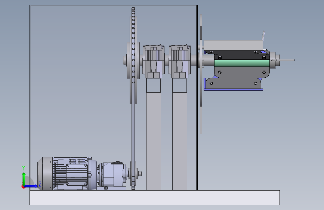
Task: Click the thin rod protruding from shaft end
Action: click(283, 61)
